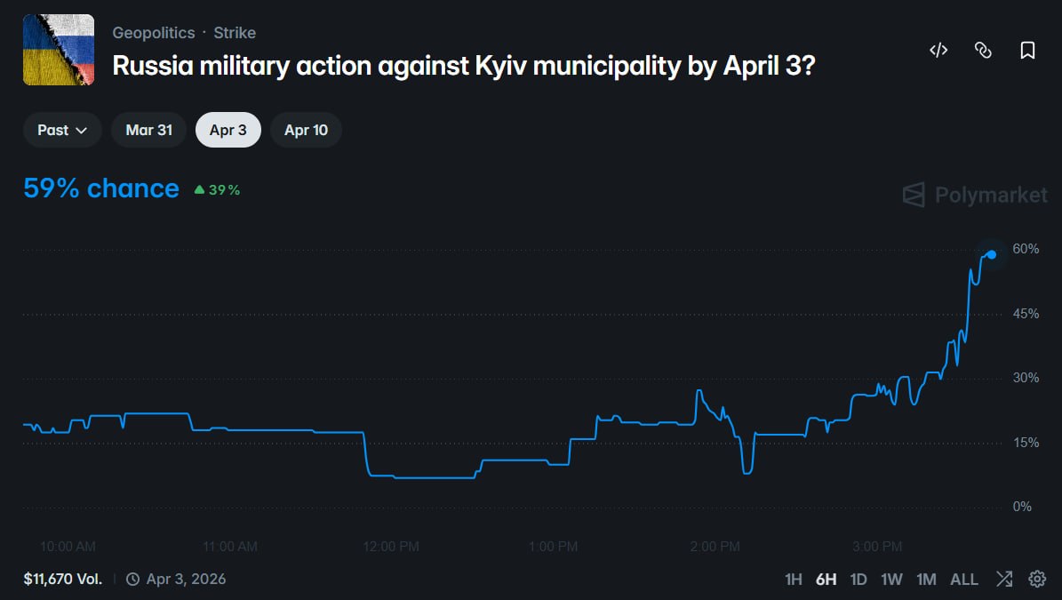Open the Strike tag link
The width and height of the screenshot is (1062, 600).
tap(235, 33)
